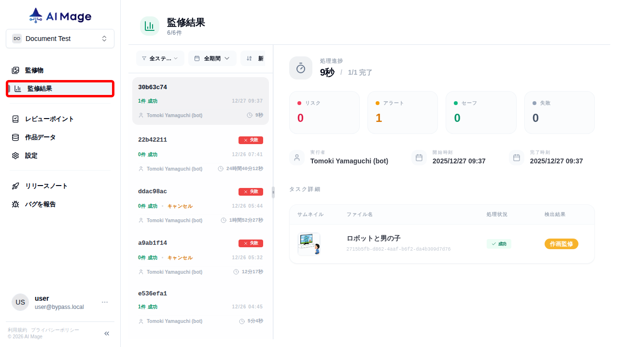This screenshot has height=347, width=618.
Task: Open レビューポイント from the sidebar menu
Action: click(x=48, y=119)
